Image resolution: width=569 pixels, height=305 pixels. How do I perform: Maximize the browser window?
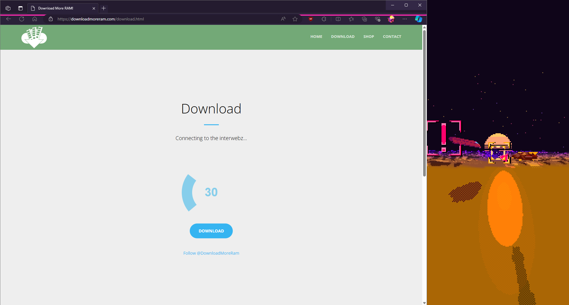pyautogui.click(x=406, y=5)
